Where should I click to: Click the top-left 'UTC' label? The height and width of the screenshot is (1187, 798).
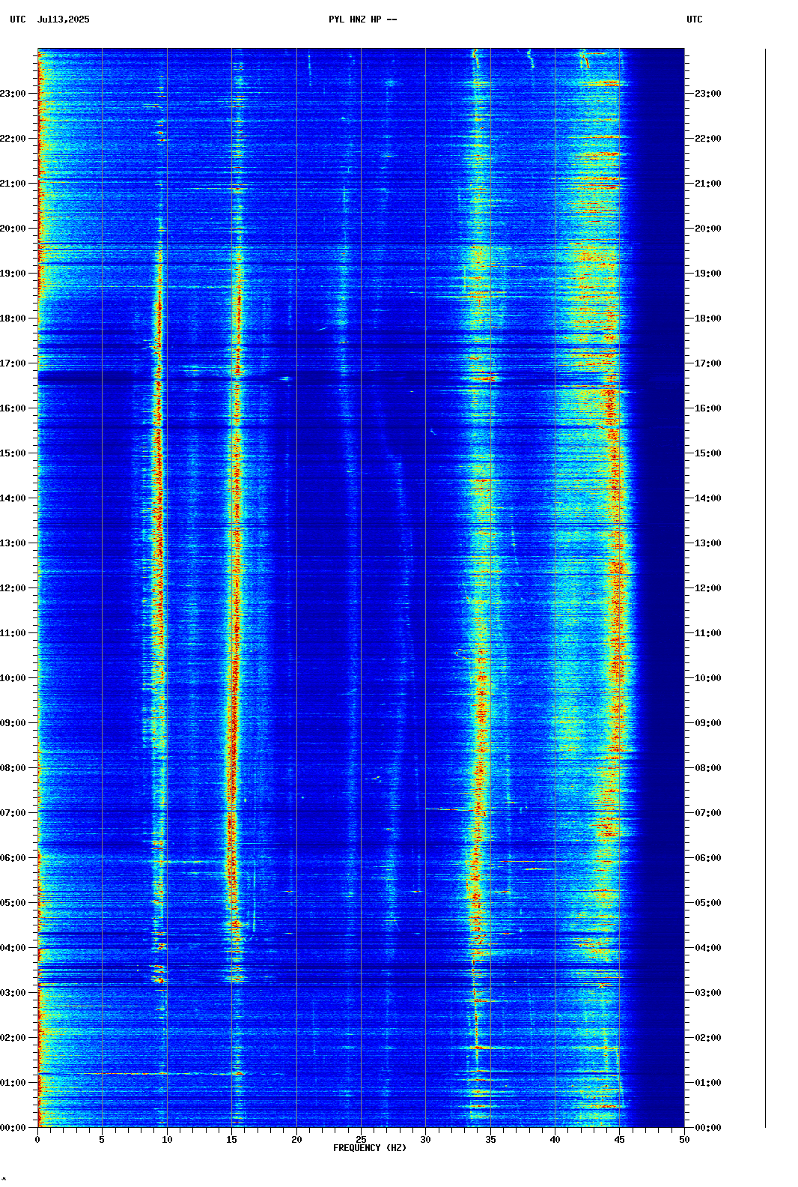coord(18,19)
